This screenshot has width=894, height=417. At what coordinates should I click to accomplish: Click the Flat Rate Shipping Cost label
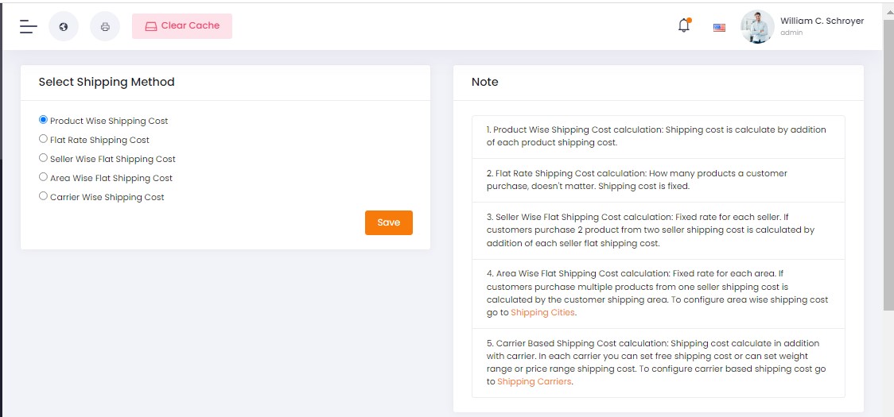click(99, 140)
